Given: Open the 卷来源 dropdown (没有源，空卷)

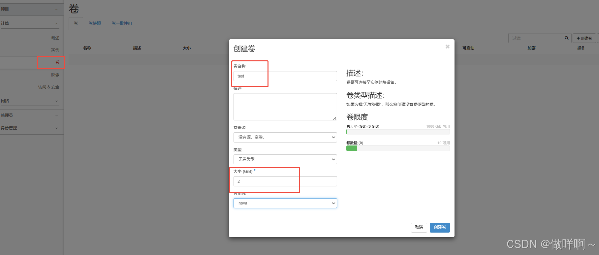Looking at the screenshot, I should point(285,137).
